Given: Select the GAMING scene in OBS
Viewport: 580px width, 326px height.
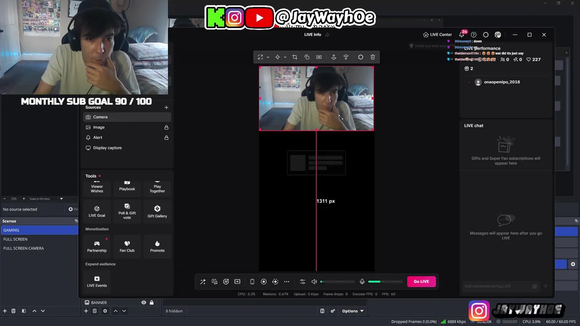Looking at the screenshot, I should [x=39, y=230].
